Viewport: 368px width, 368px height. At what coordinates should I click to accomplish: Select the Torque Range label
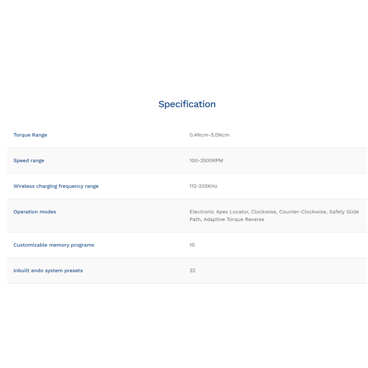30,135
